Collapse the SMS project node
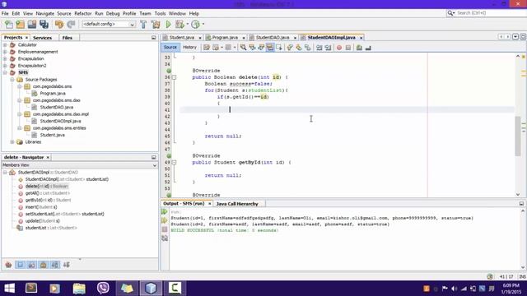Image resolution: width=527 pixels, height=296 pixels. click(5, 72)
